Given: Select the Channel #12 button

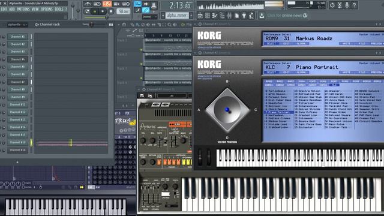Looking at the screenshot, I should (x=17, y=112).
